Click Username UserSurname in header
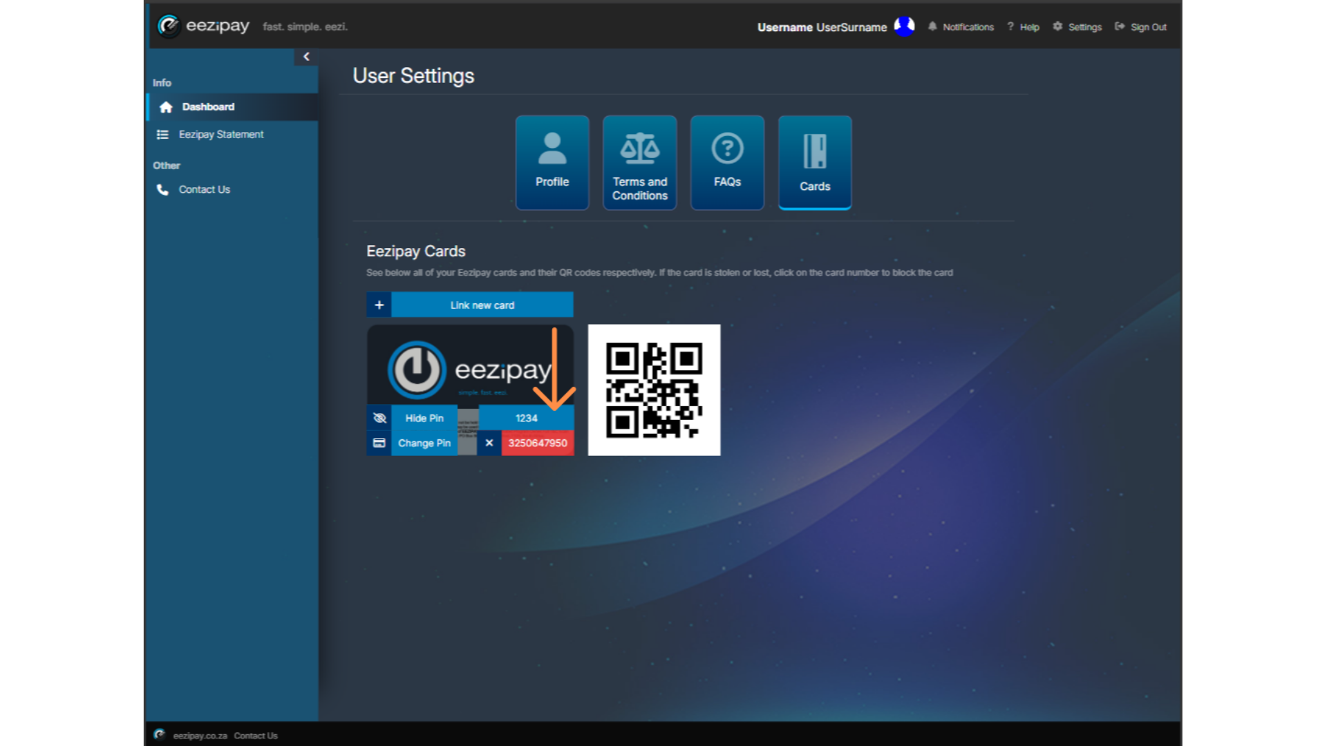This screenshot has width=1327, height=746. [x=822, y=27]
